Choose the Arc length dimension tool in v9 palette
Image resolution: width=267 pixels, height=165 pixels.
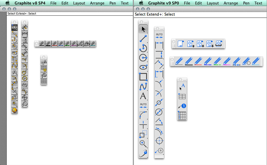159,131
